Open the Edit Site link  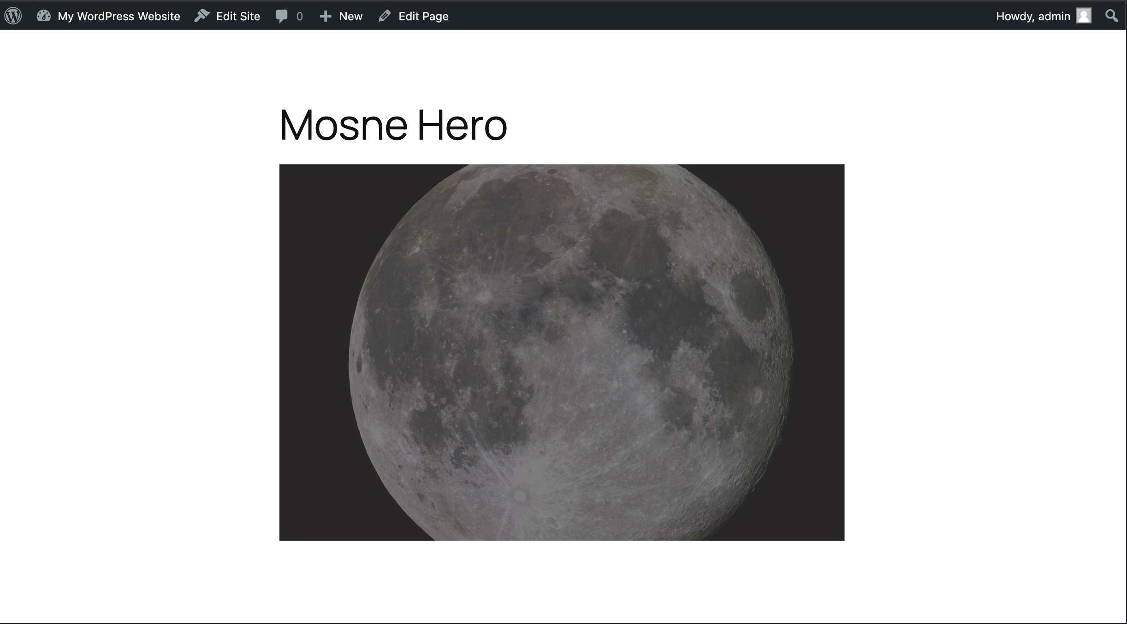coord(238,16)
